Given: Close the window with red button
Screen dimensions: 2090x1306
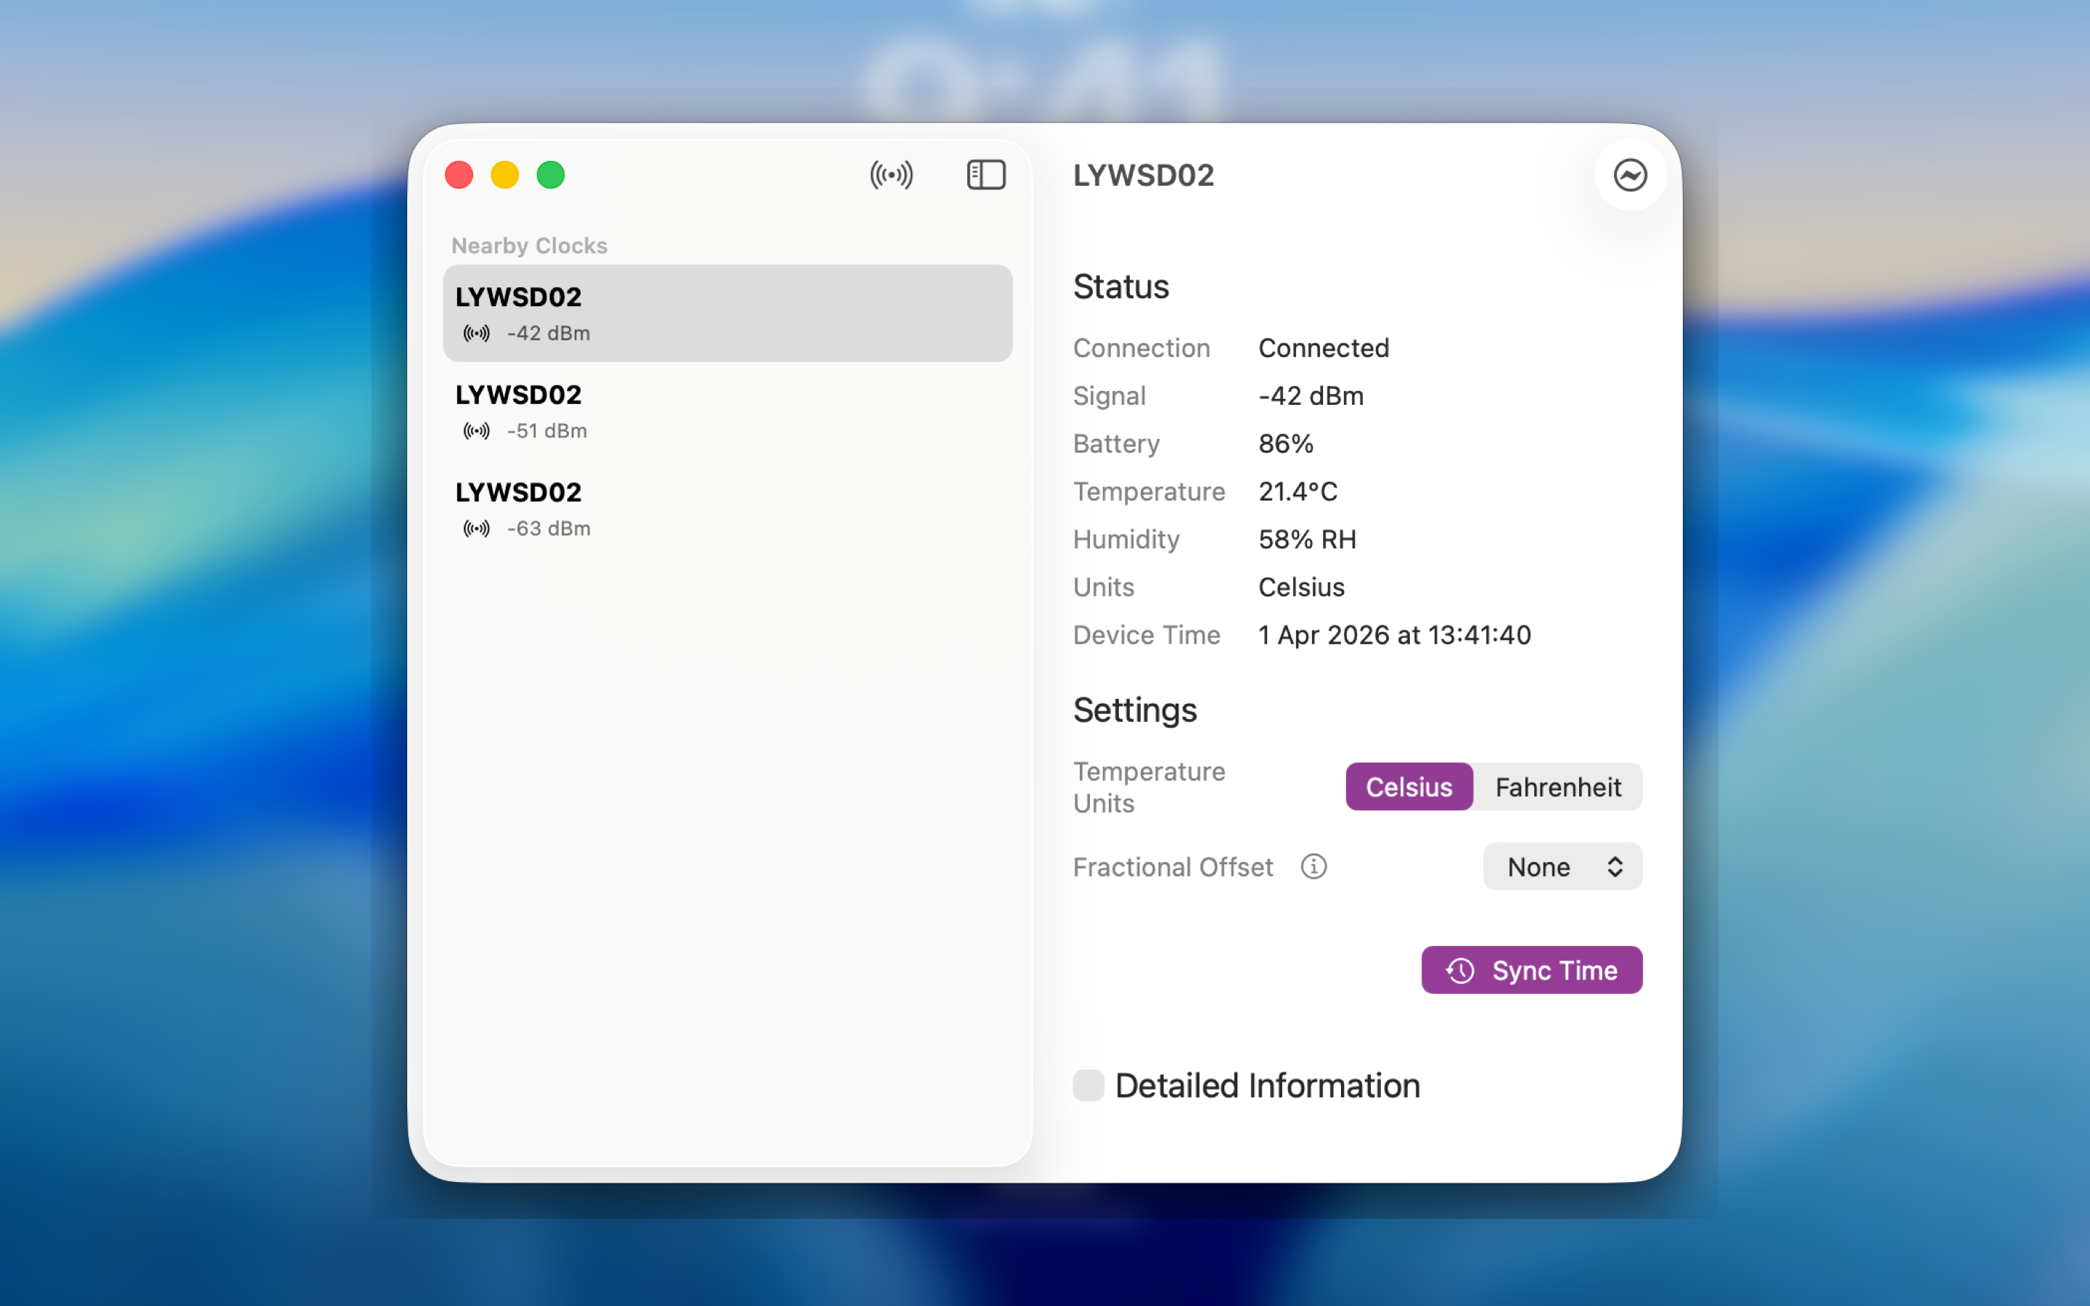Looking at the screenshot, I should 459,176.
